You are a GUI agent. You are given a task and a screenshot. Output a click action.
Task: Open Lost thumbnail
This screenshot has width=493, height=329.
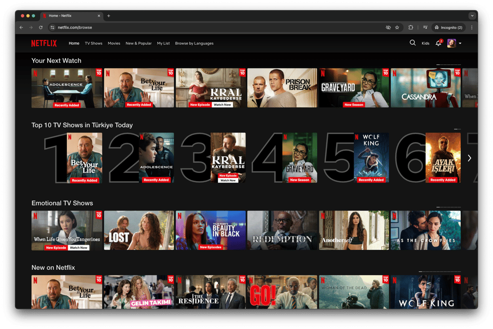tap(139, 231)
